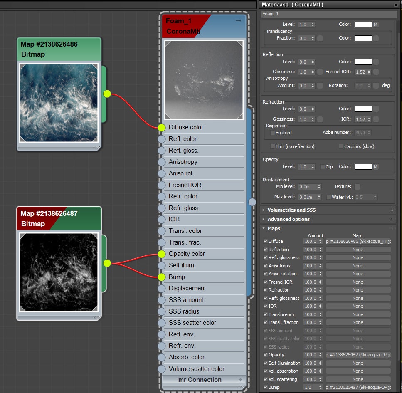Click Opacity Level value field
The height and width of the screenshot is (393, 402).
[x=305, y=167]
